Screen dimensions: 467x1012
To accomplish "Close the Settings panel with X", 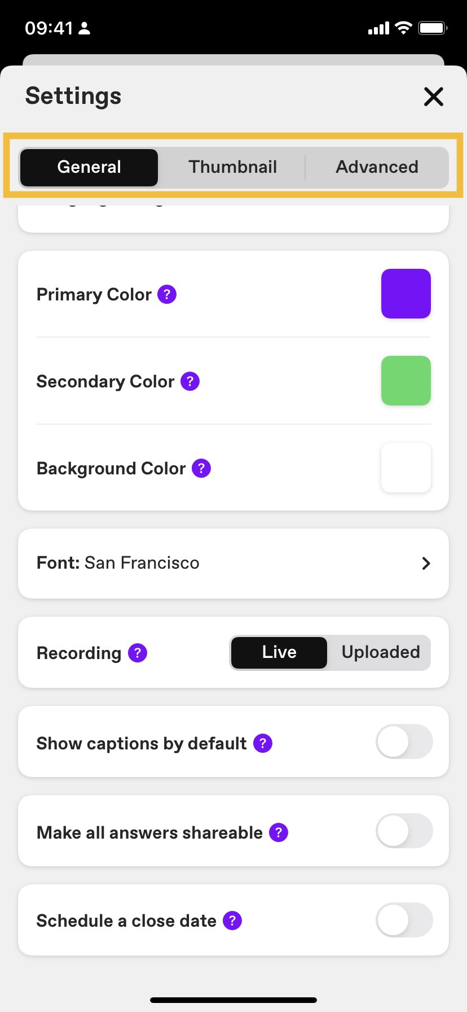I will coord(434,97).
